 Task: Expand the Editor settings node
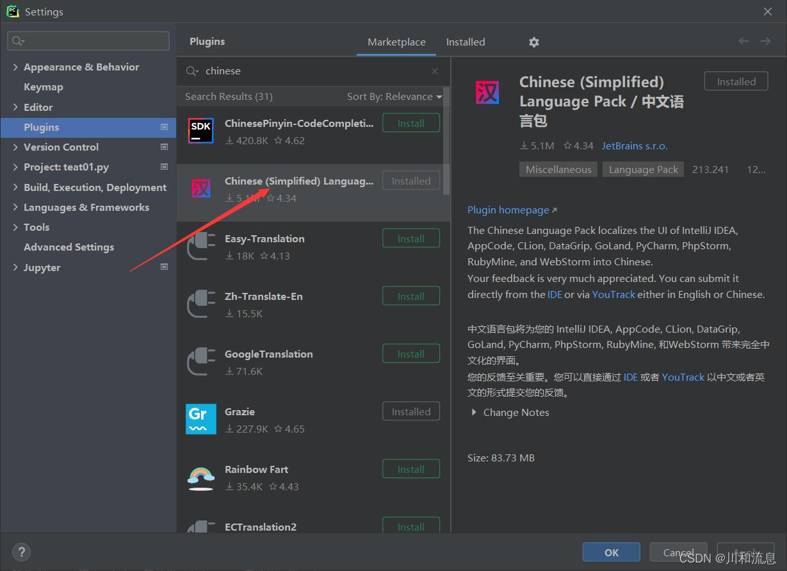(15, 107)
